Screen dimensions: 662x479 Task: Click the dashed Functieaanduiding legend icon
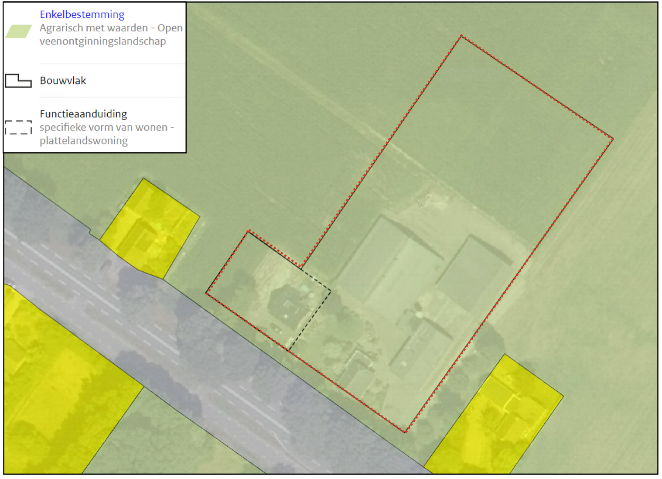(18, 127)
